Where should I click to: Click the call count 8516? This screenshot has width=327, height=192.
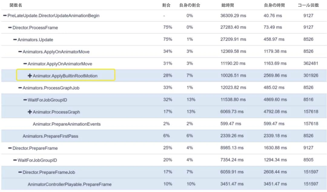pos(309,100)
